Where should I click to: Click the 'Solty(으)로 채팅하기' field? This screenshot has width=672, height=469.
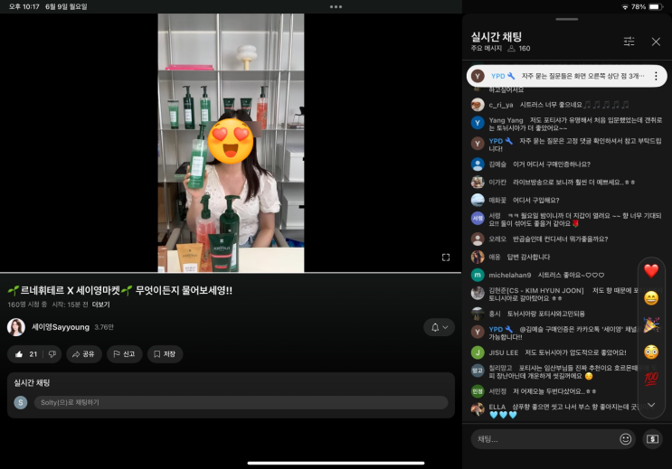pos(241,403)
